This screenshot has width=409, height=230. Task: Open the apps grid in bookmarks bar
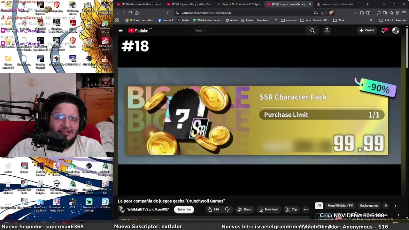click(x=117, y=20)
